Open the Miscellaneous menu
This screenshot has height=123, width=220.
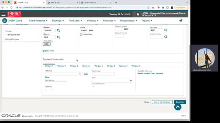[x=129, y=20]
